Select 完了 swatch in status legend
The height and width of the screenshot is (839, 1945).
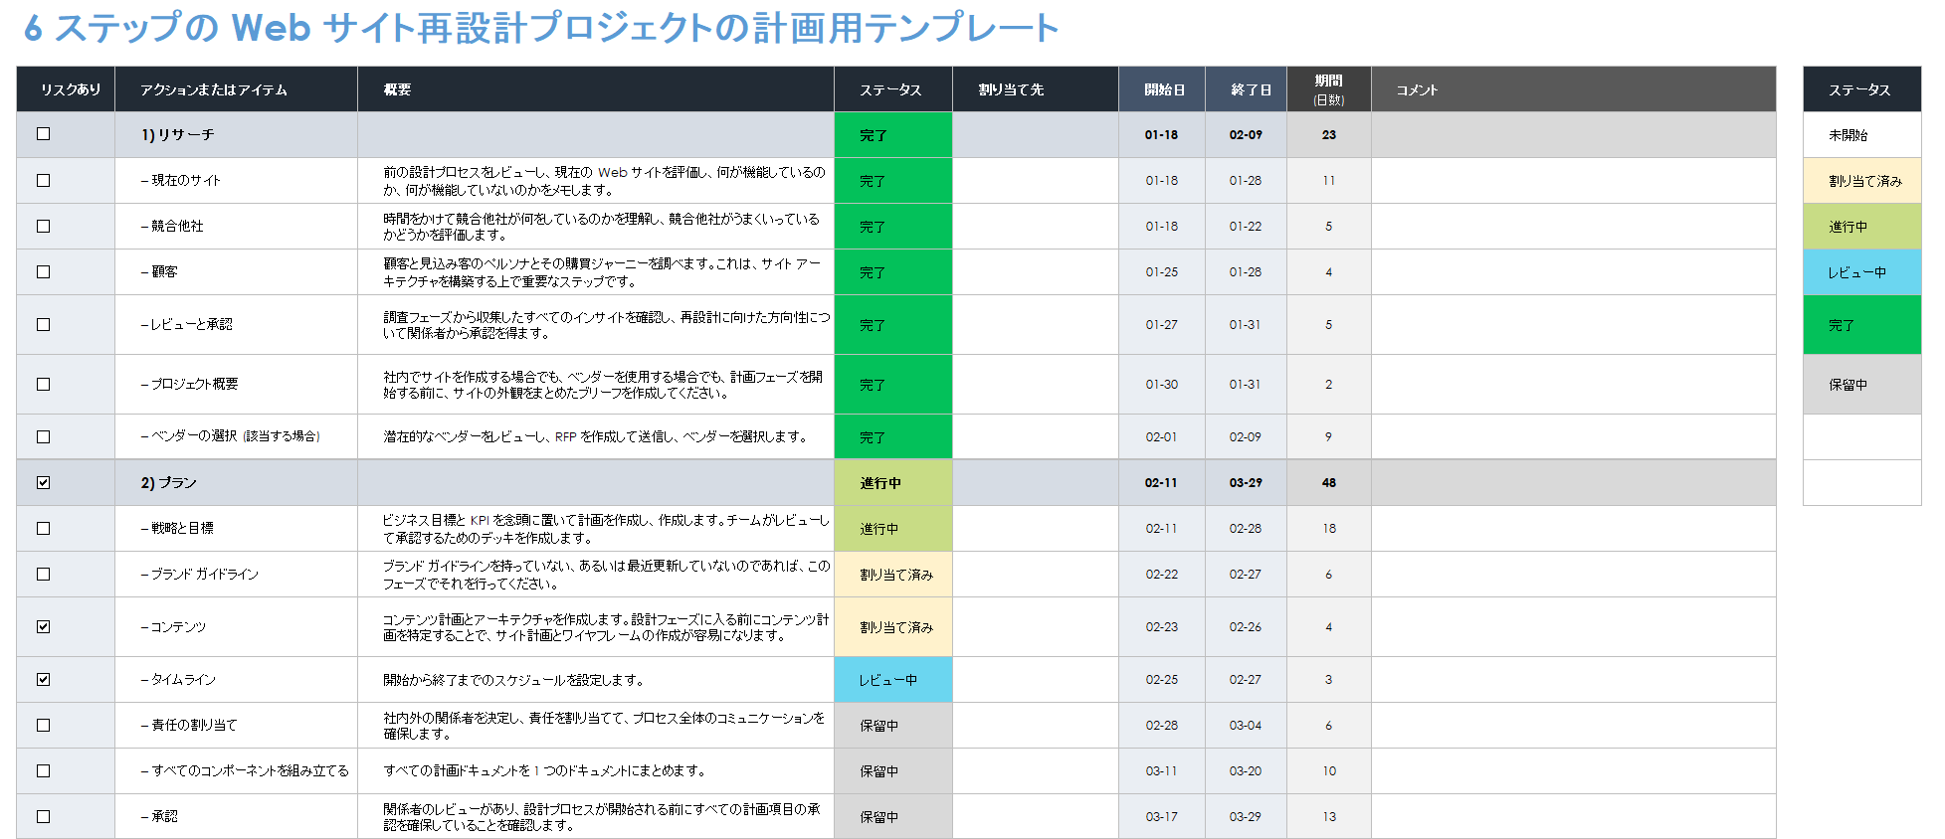pos(1861,325)
